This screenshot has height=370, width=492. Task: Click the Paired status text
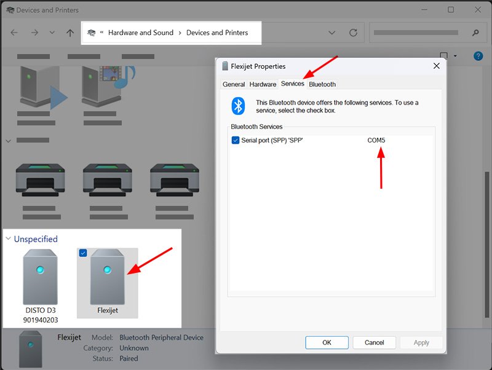click(x=129, y=358)
